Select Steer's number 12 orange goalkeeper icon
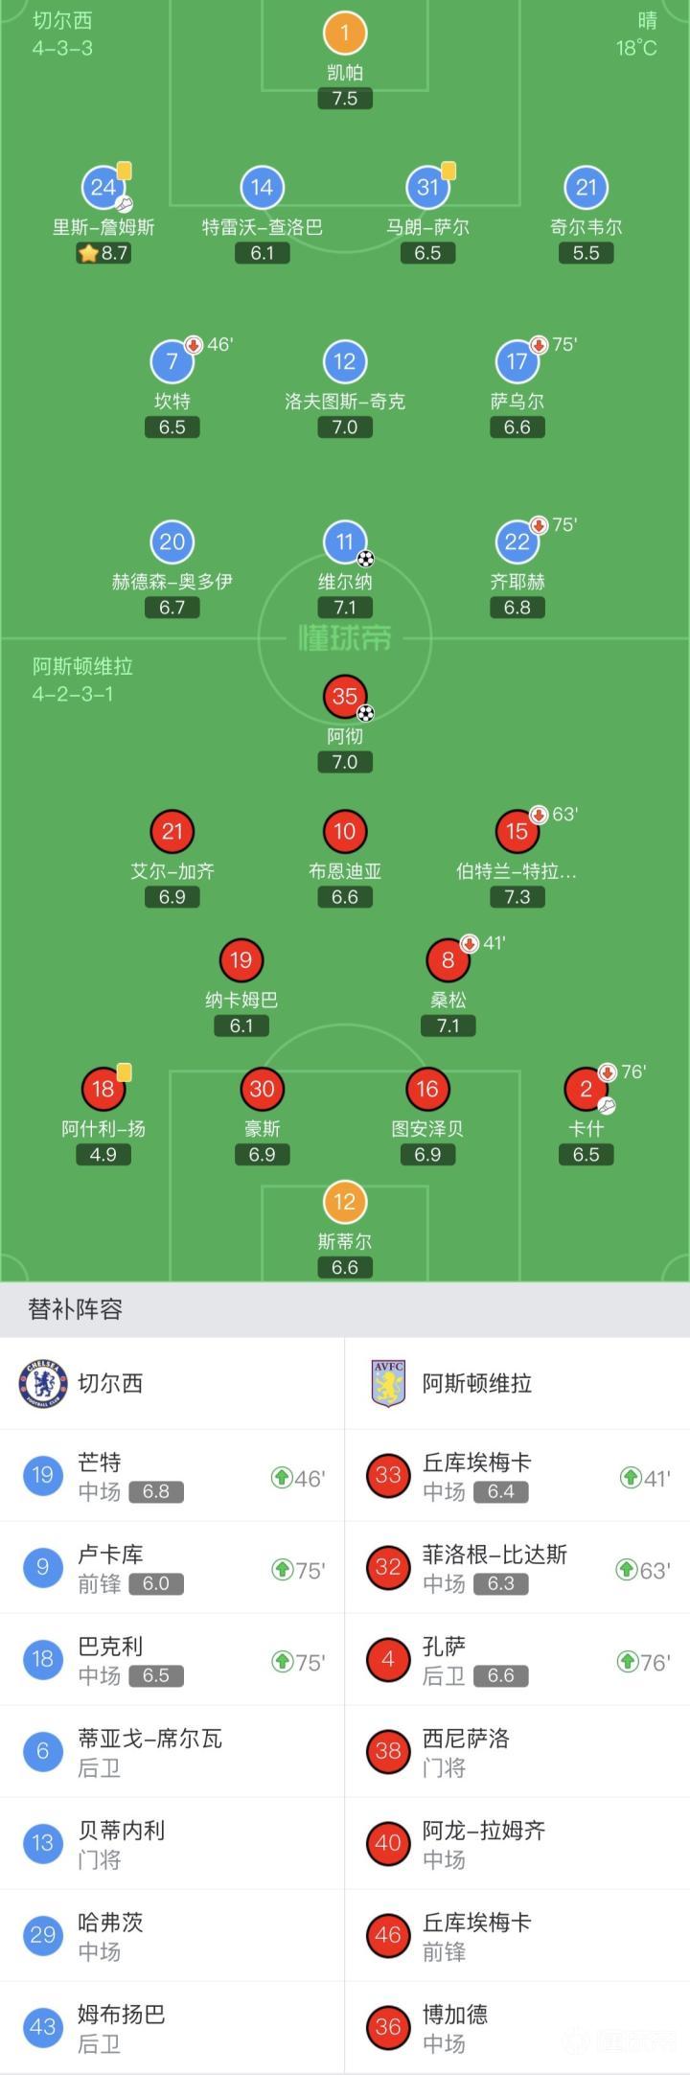The image size is (690, 2075). click(345, 1202)
